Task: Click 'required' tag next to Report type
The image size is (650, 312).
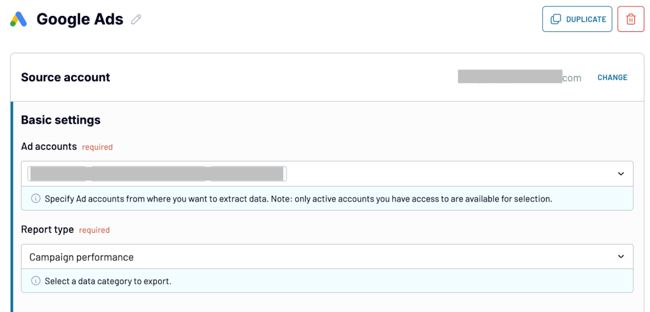Action: click(x=94, y=230)
